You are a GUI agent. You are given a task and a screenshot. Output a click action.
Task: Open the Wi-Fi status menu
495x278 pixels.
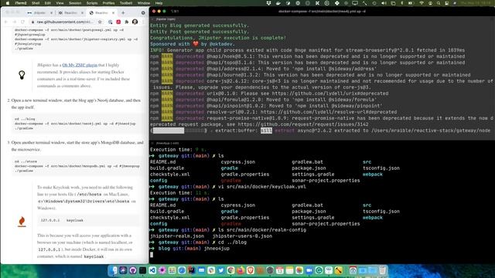point(421,3)
